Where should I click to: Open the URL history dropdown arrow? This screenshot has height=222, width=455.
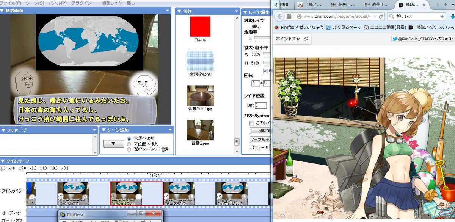point(375,17)
